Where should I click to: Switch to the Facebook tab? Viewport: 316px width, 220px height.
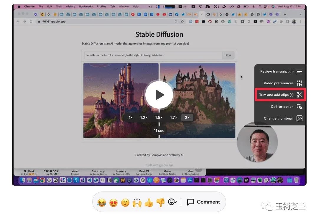[177, 14]
